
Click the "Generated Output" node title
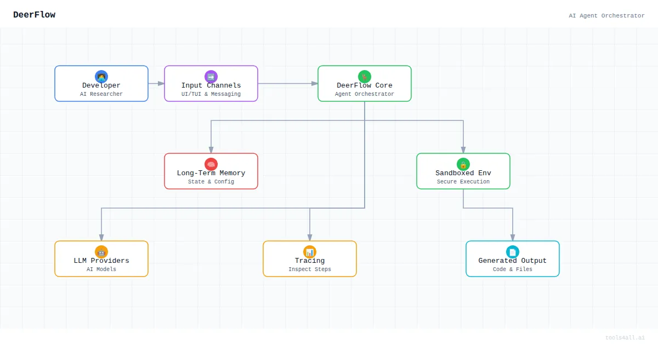(513, 261)
